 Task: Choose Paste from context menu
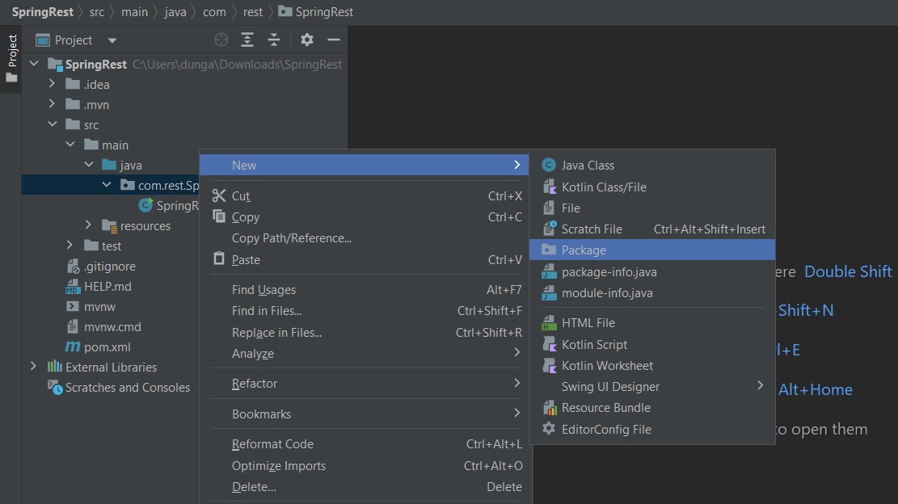tap(365, 260)
